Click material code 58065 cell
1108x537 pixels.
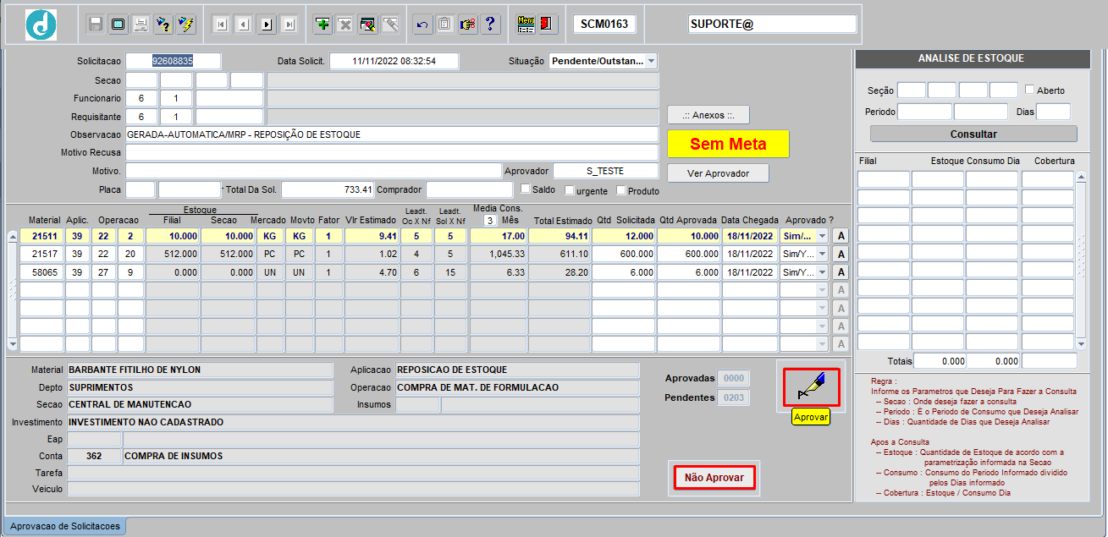[x=41, y=272]
